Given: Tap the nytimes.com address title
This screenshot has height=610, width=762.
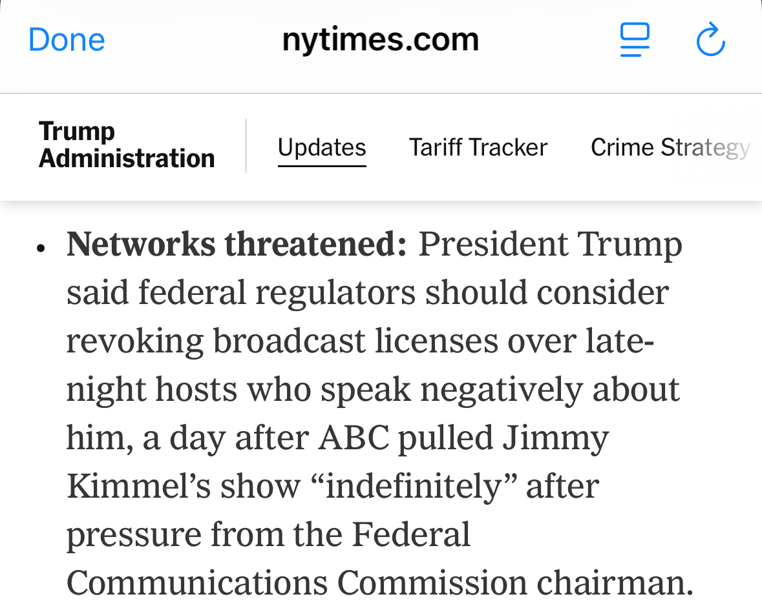Looking at the screenshot, I should [x=380, y=40].
